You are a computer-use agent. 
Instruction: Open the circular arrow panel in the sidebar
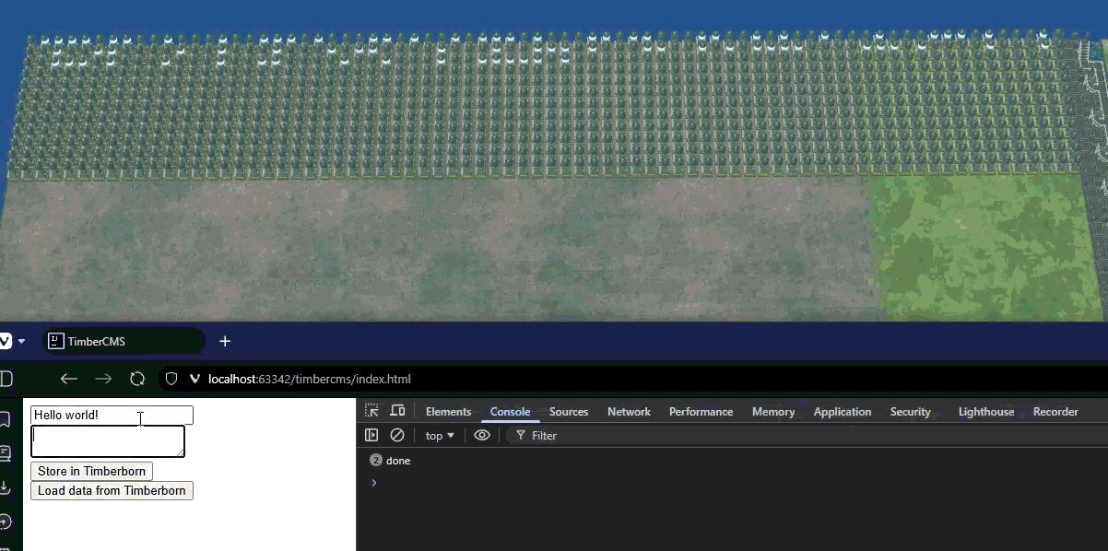pyautogui.click(x=5, y=522)
